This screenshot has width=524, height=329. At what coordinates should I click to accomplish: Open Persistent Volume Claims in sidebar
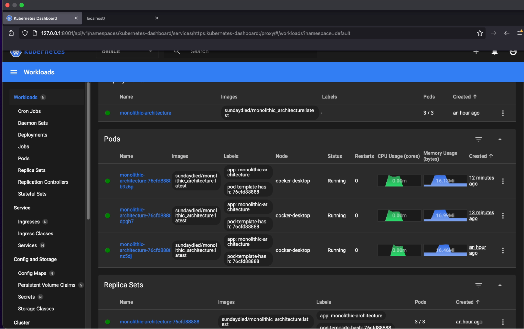[x=46, y=285]
